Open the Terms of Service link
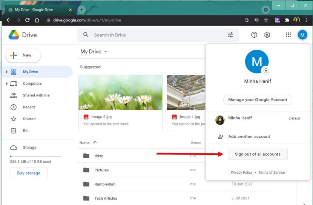Screen dimensions: 313x205 (272, 173)
